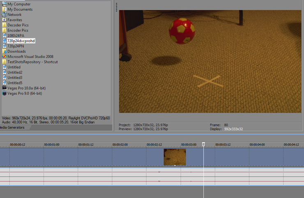
Task: Select the 'Untitled5' file name
Action: (x=15, y=83)
